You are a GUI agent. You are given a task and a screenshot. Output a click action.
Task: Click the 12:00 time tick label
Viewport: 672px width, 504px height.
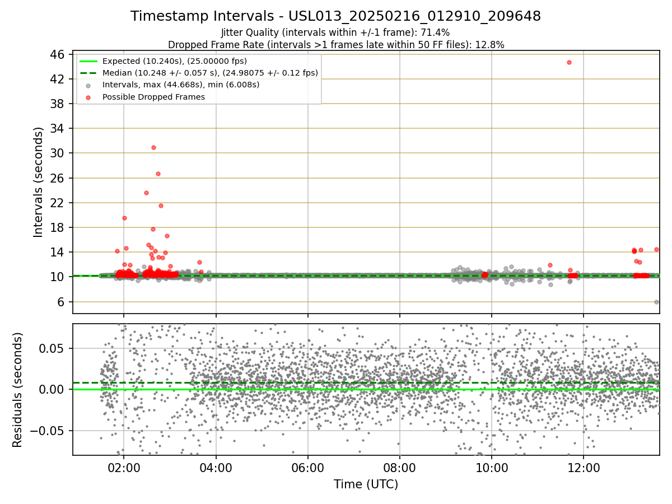tap(584, 468)
